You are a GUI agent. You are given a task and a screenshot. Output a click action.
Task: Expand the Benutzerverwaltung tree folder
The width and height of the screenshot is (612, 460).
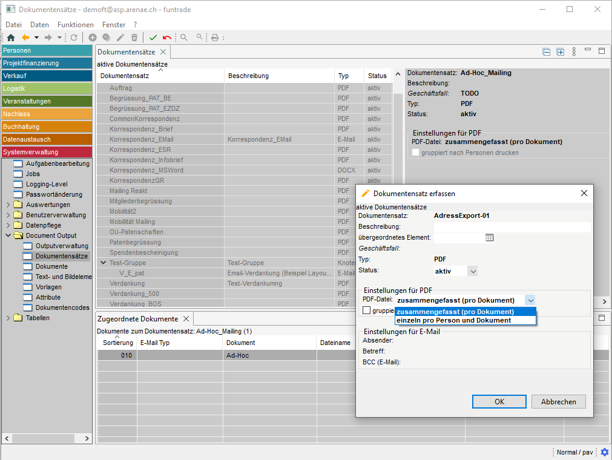pyautogui.click(x=8, y=215)
